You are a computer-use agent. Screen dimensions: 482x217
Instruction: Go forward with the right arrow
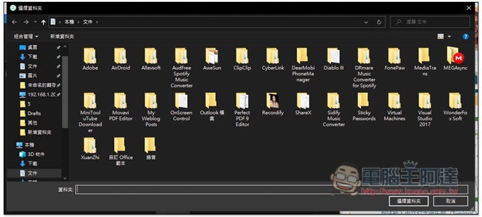click(x=26, y=22)
